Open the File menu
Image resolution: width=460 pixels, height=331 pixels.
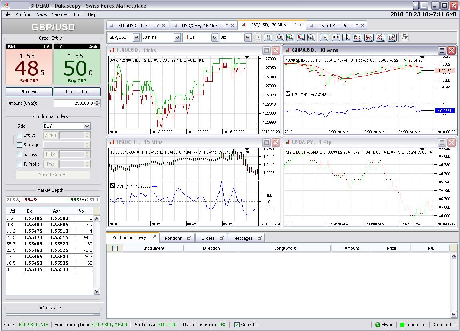[x=7, y=14]
